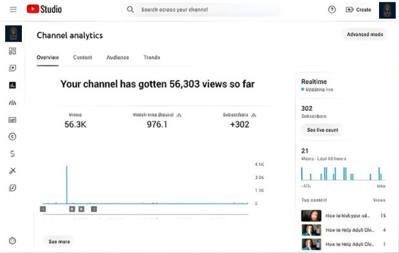Viewport: 399px width, 253px height.
Task: Click the search magnifier icon
Action: tap(130, 10)
